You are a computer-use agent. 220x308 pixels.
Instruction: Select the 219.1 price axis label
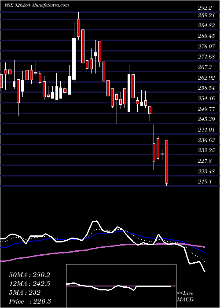(205, 182)
